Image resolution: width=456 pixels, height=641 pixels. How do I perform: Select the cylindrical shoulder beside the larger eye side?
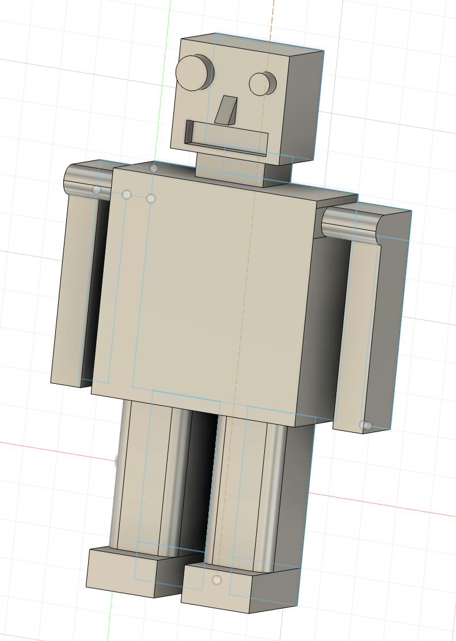click(88, 182)
